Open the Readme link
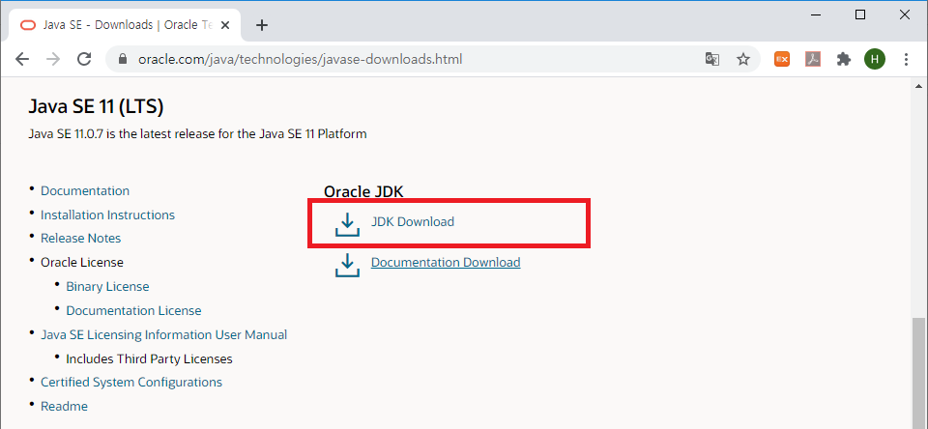The image size is (928, 429). (64, 406)
